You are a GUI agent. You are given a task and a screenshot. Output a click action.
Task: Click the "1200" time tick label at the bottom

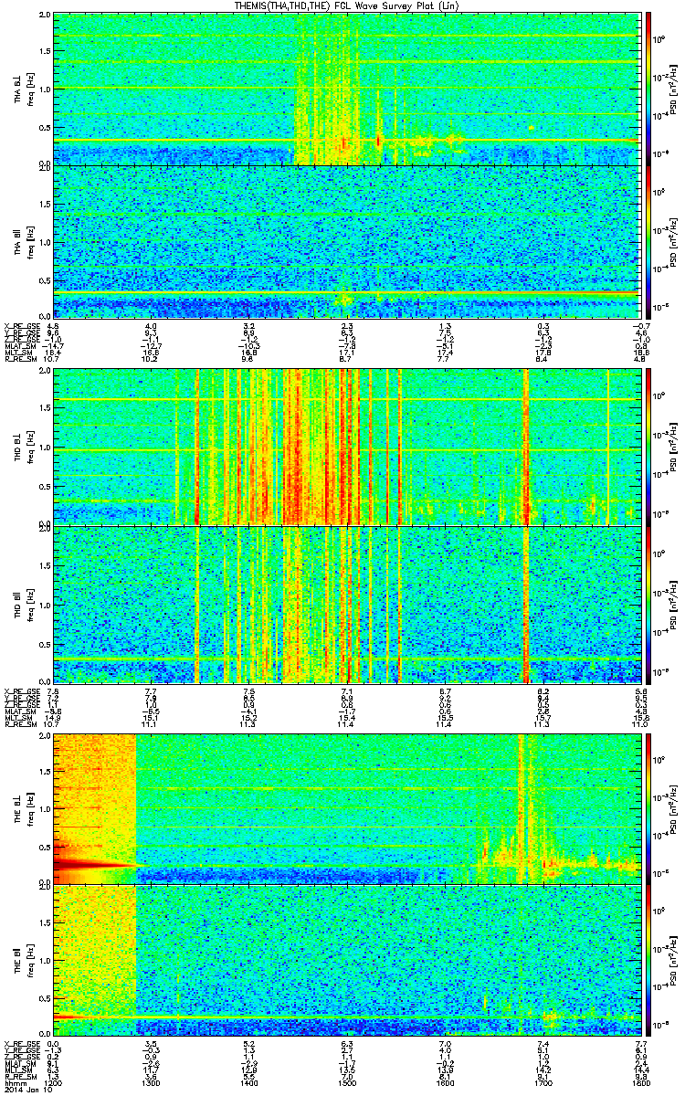click(55, 1082)
